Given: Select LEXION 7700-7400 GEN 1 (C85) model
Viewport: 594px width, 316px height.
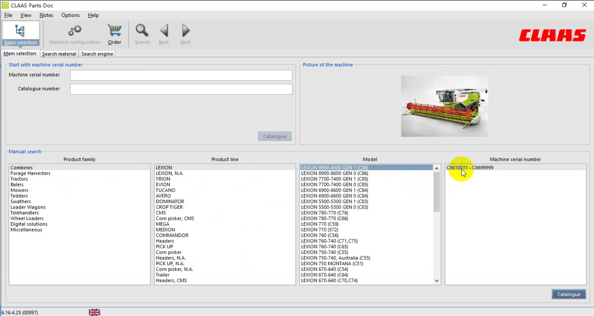Looking at the screenshot, I should tap(367, 179).
